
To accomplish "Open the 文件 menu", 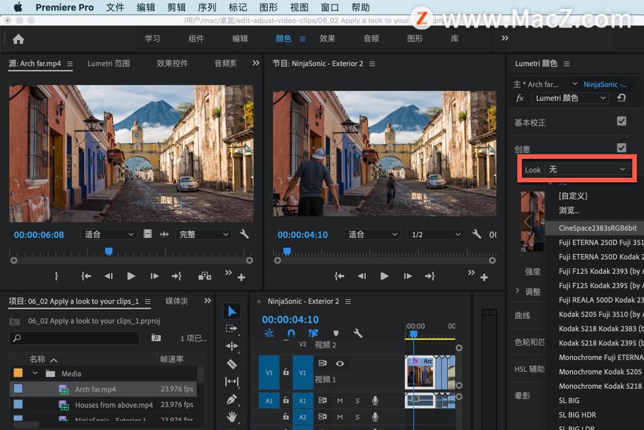I will pos(115,7).
